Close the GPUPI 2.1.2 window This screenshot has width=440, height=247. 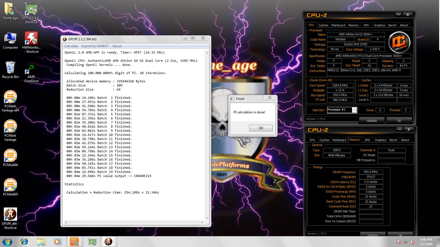coord(203,38)
